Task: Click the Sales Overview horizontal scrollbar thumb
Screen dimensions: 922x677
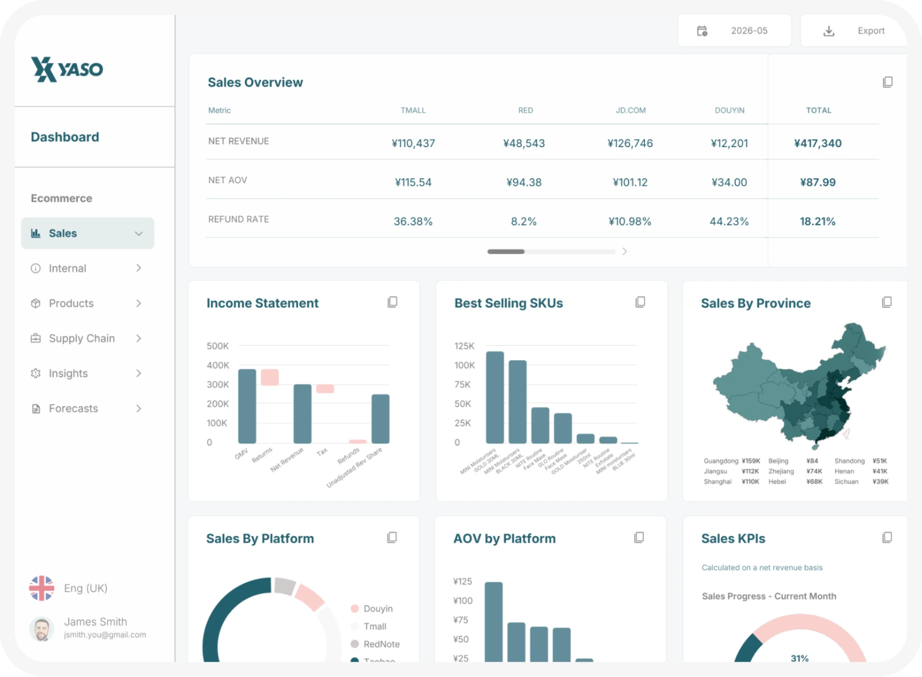Action: [x=506, y=251]
